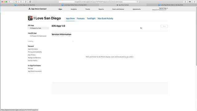Open the Analytics navigation item
The image size is (197, 111).
click(x=74, y=9)
